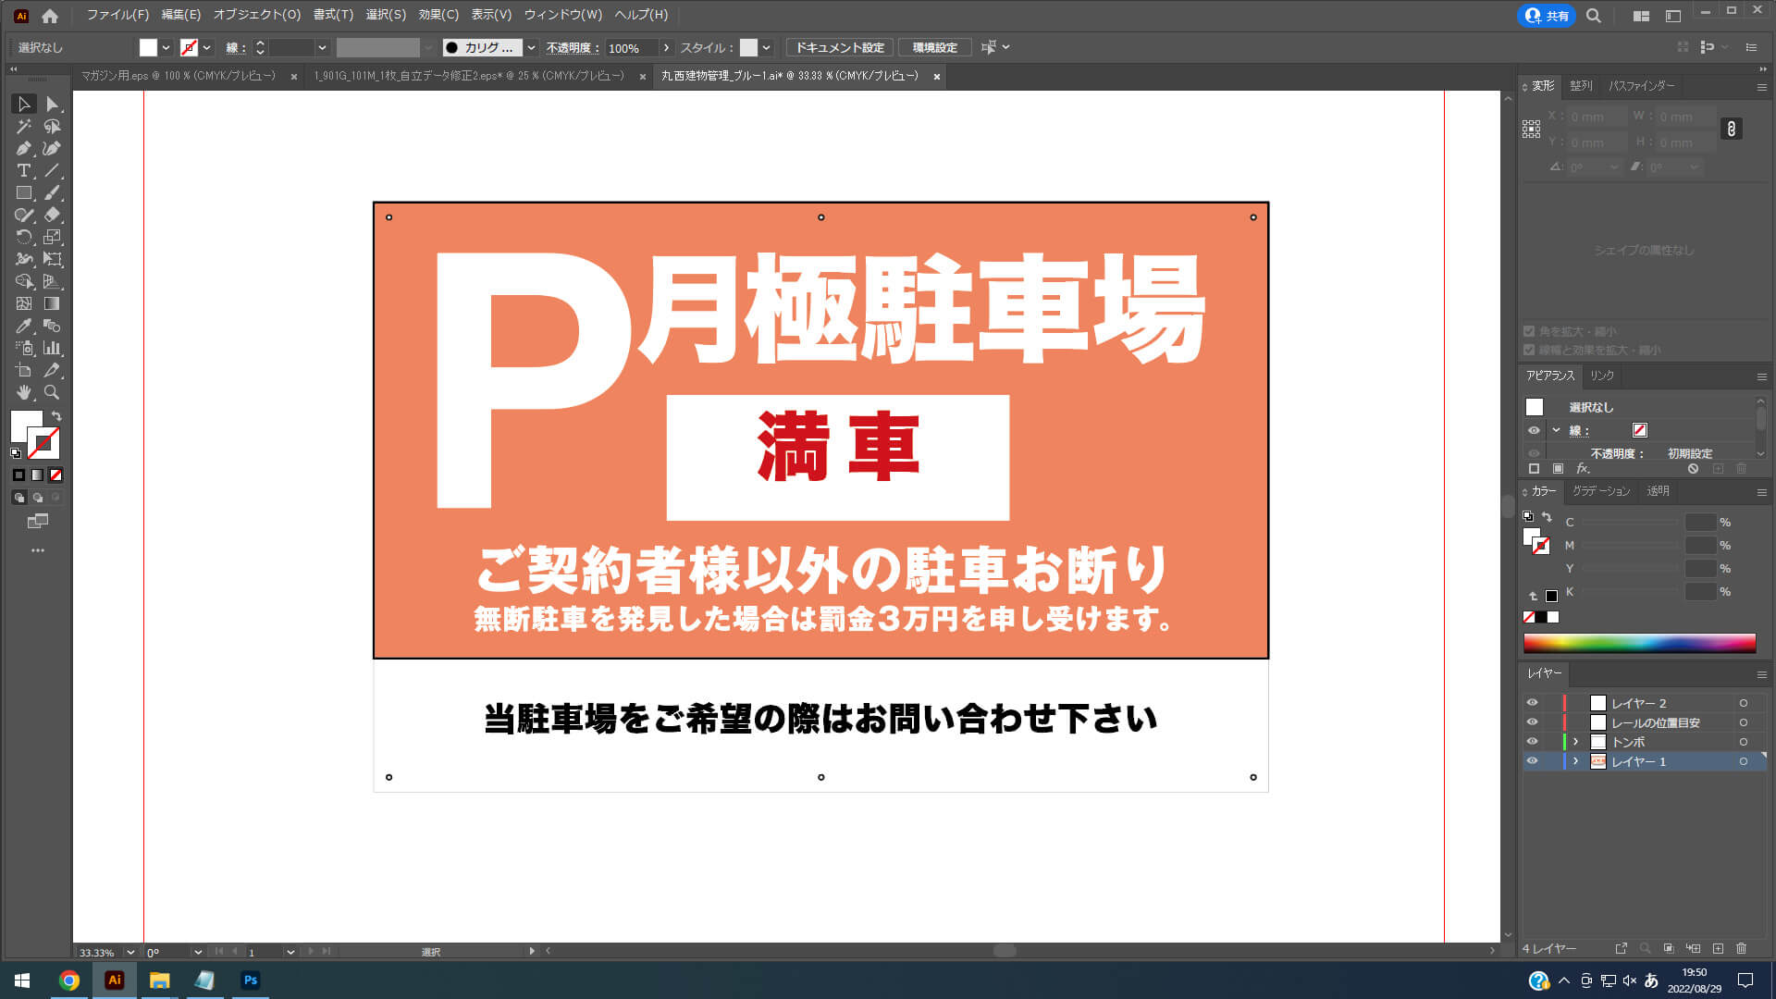Select the Selection tool arrow
Image resolution: width=1776 pixels, height=999 pixels.
pos(24,105)
